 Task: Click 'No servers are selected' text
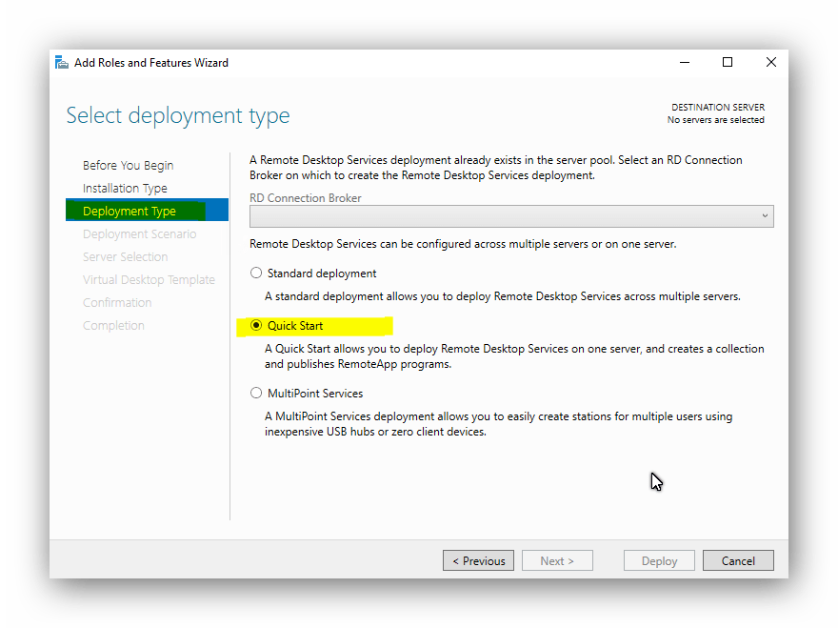point(715,120)
